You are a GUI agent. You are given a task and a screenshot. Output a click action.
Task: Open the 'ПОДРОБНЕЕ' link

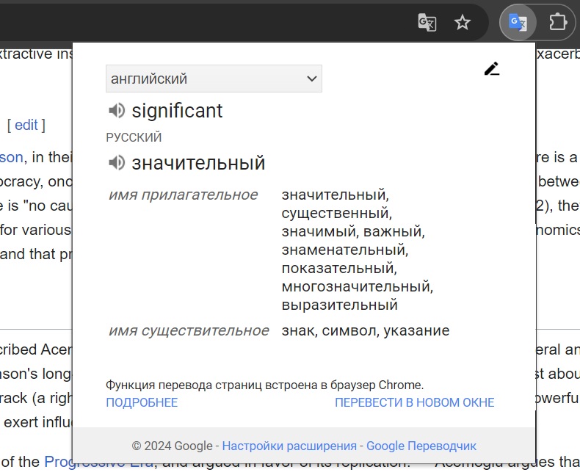(142, 402)
